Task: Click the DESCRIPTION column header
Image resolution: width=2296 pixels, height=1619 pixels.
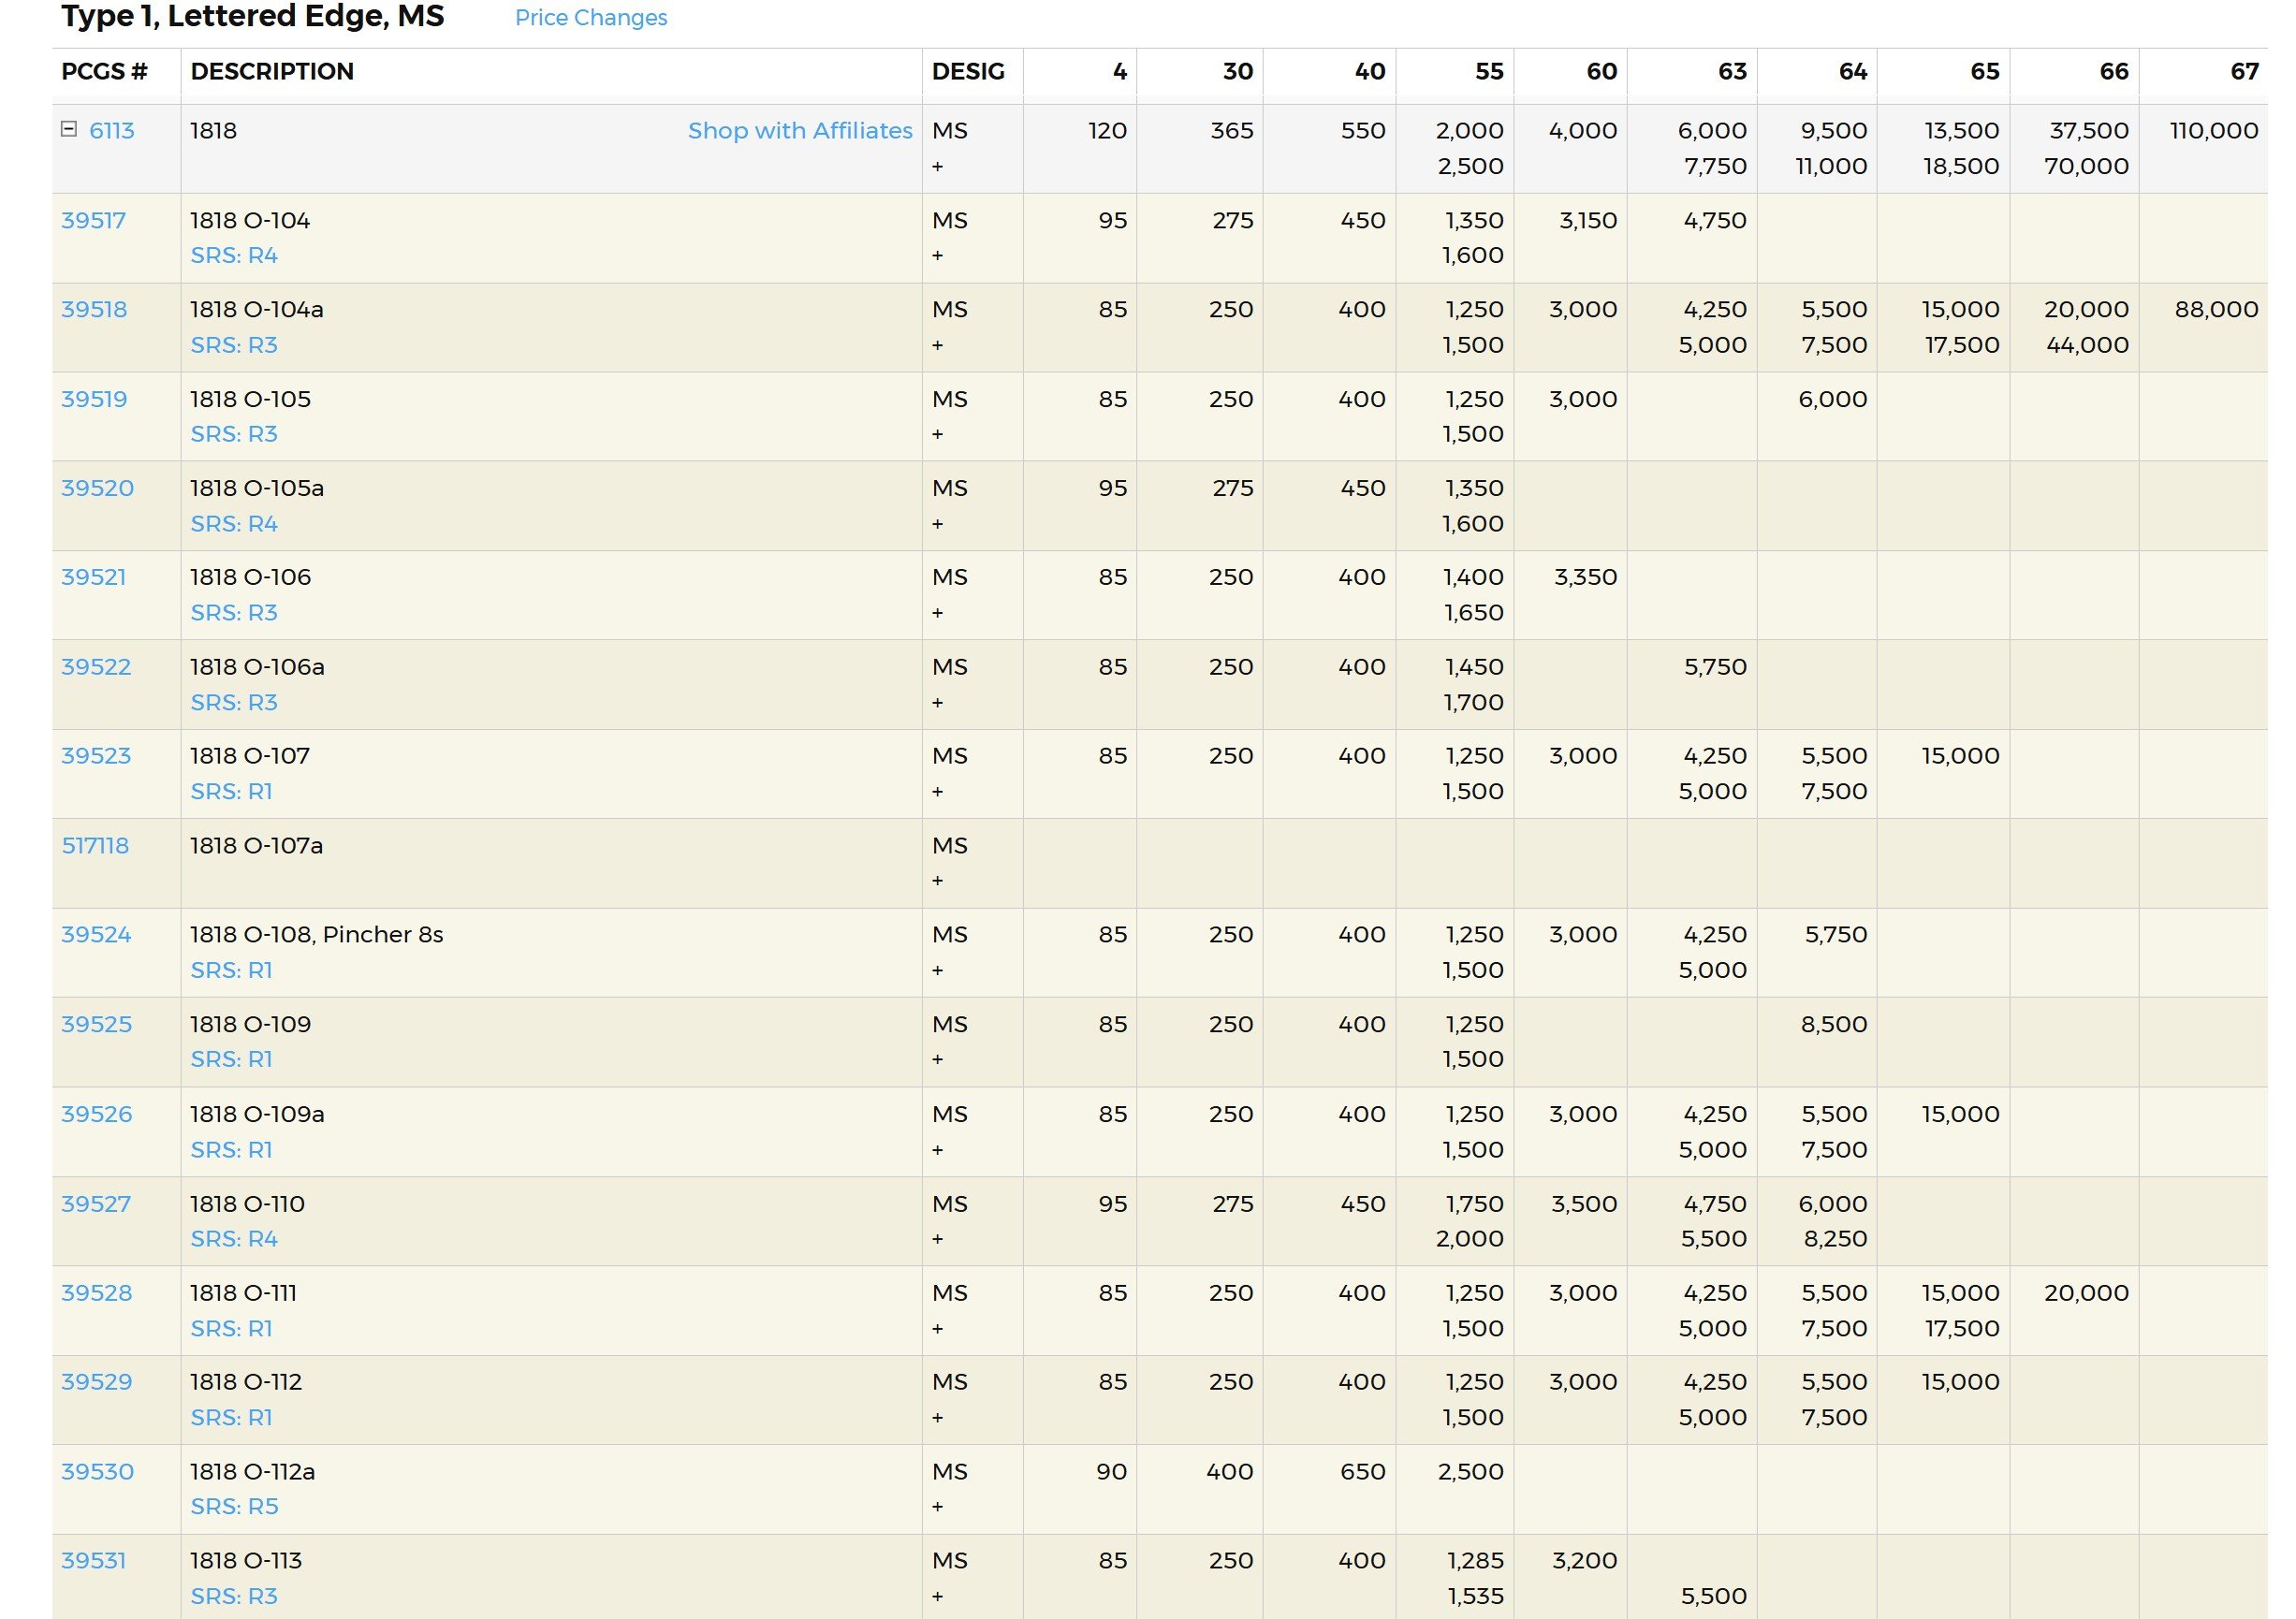Action: click(272, 72)
